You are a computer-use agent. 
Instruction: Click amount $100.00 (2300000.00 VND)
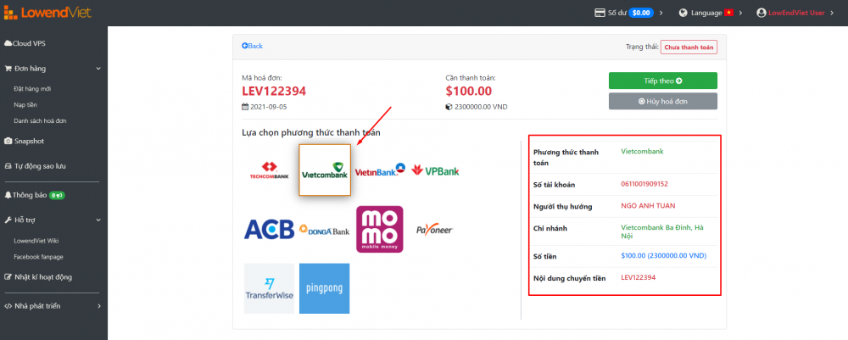(x=664, y=256)
